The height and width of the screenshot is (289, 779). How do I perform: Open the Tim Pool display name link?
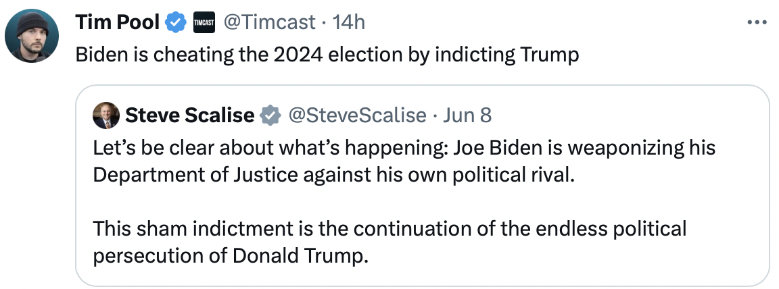(x=117, y=23)
